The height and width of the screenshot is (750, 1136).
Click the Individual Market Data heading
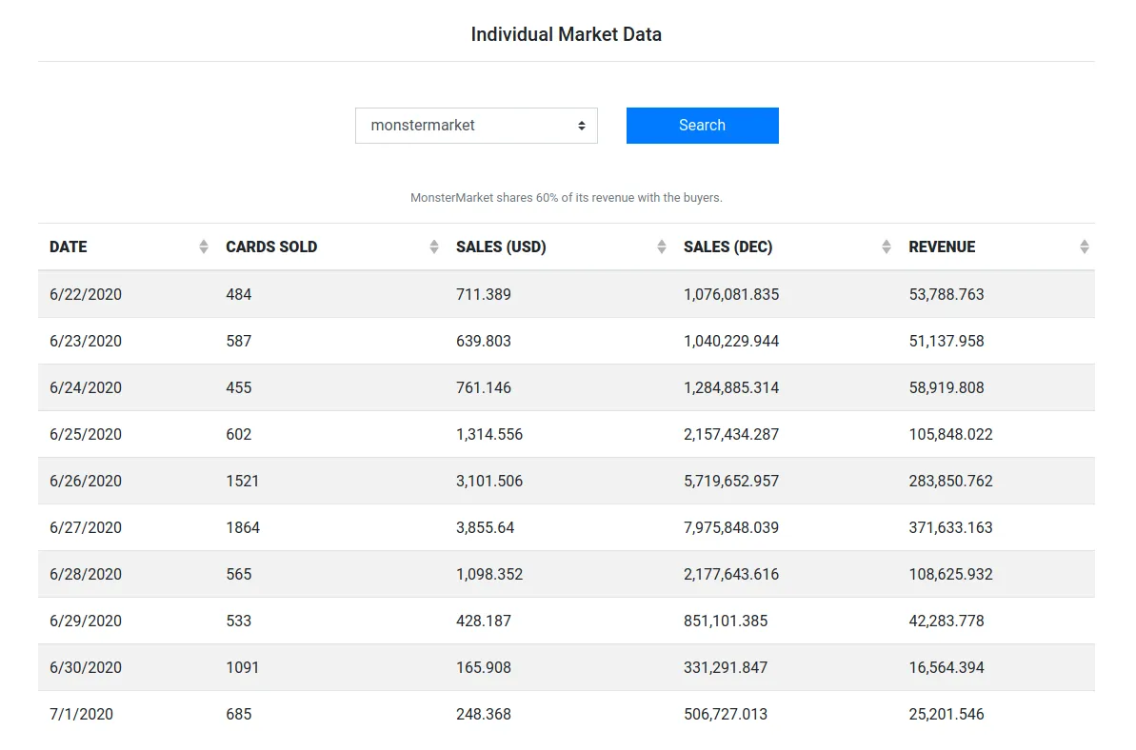pyautogui.click(x=566, y=35)
